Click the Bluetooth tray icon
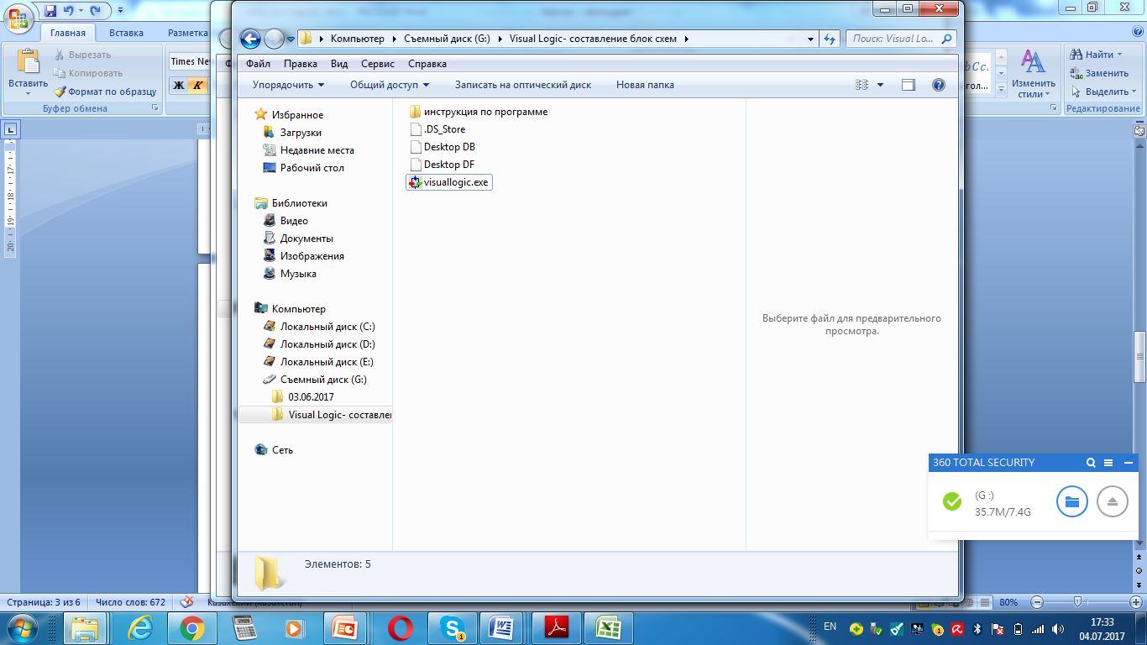1147x645 pixels. coord(977,628)
